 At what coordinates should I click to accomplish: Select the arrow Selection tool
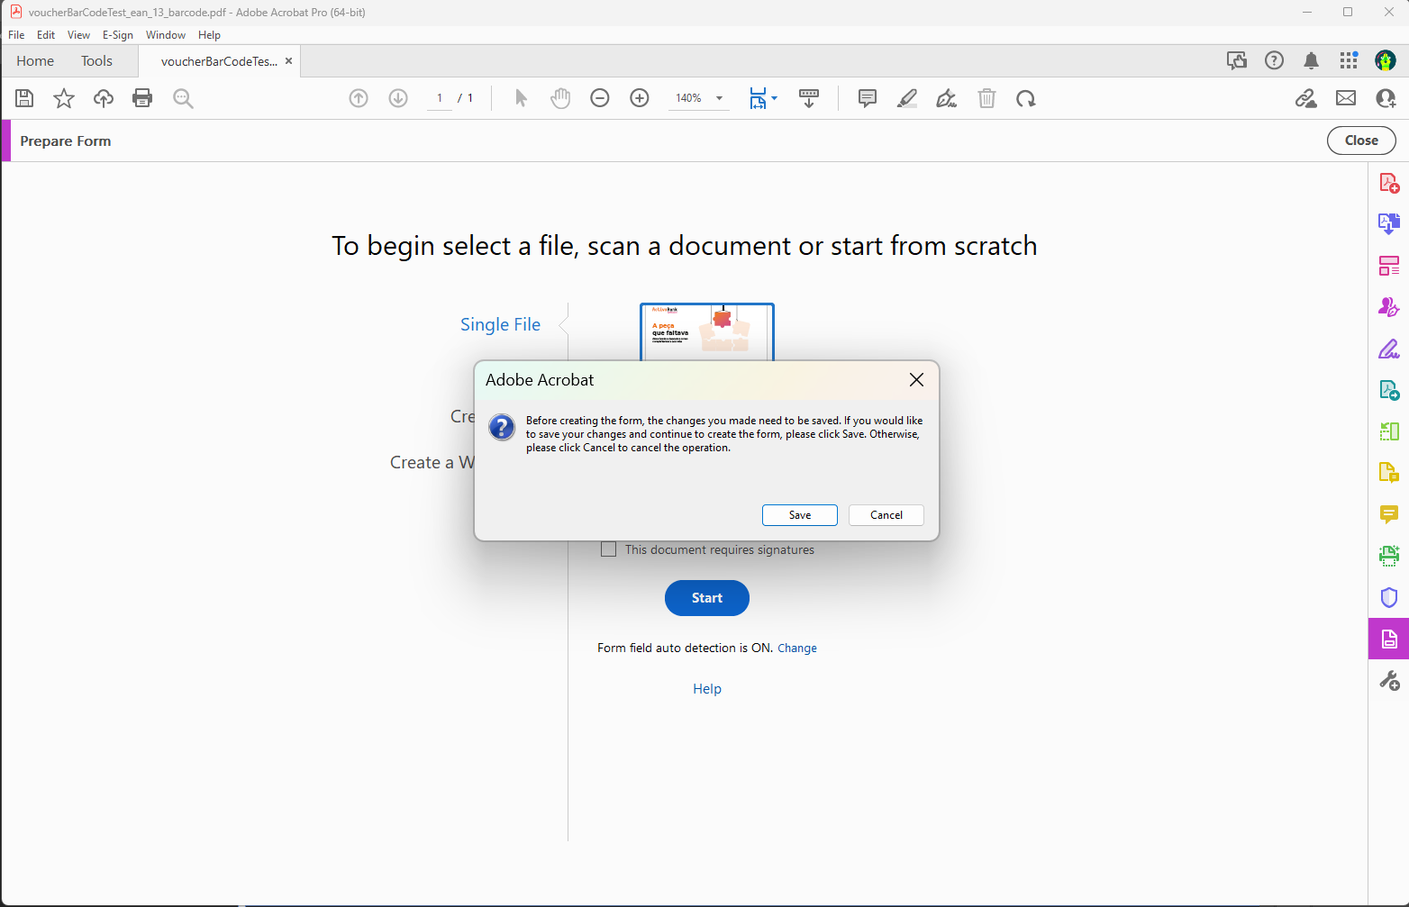coord(521,98)
